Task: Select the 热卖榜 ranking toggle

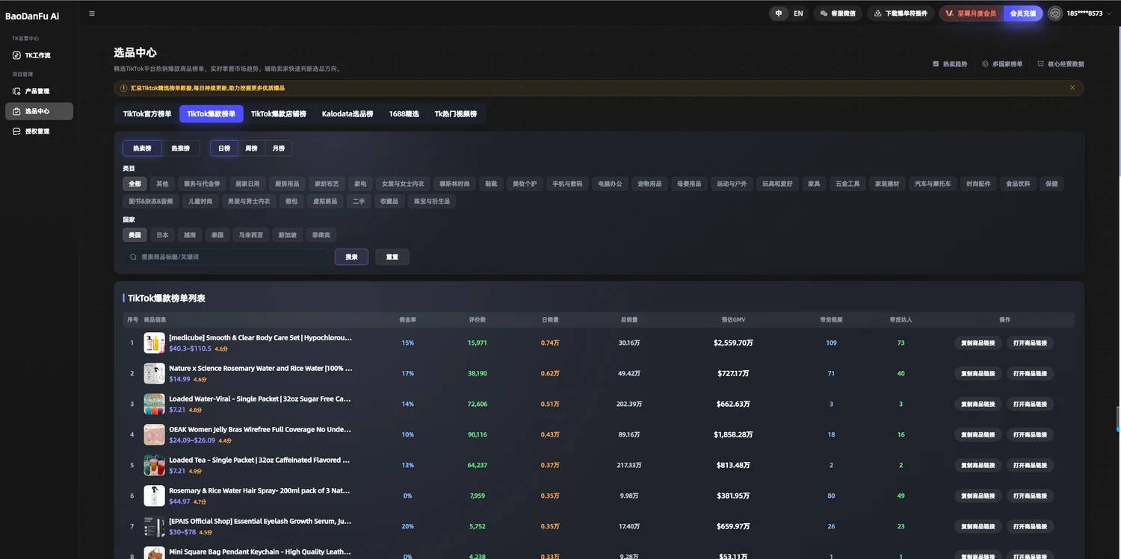Action: coord(142,149)
